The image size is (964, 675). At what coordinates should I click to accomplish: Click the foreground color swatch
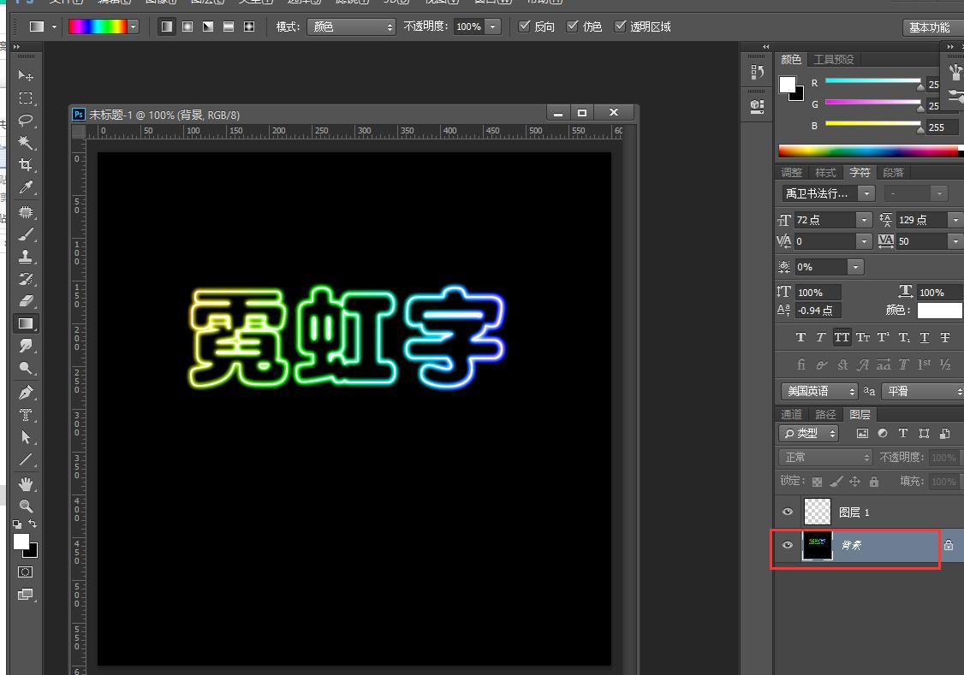coord(22,542)
